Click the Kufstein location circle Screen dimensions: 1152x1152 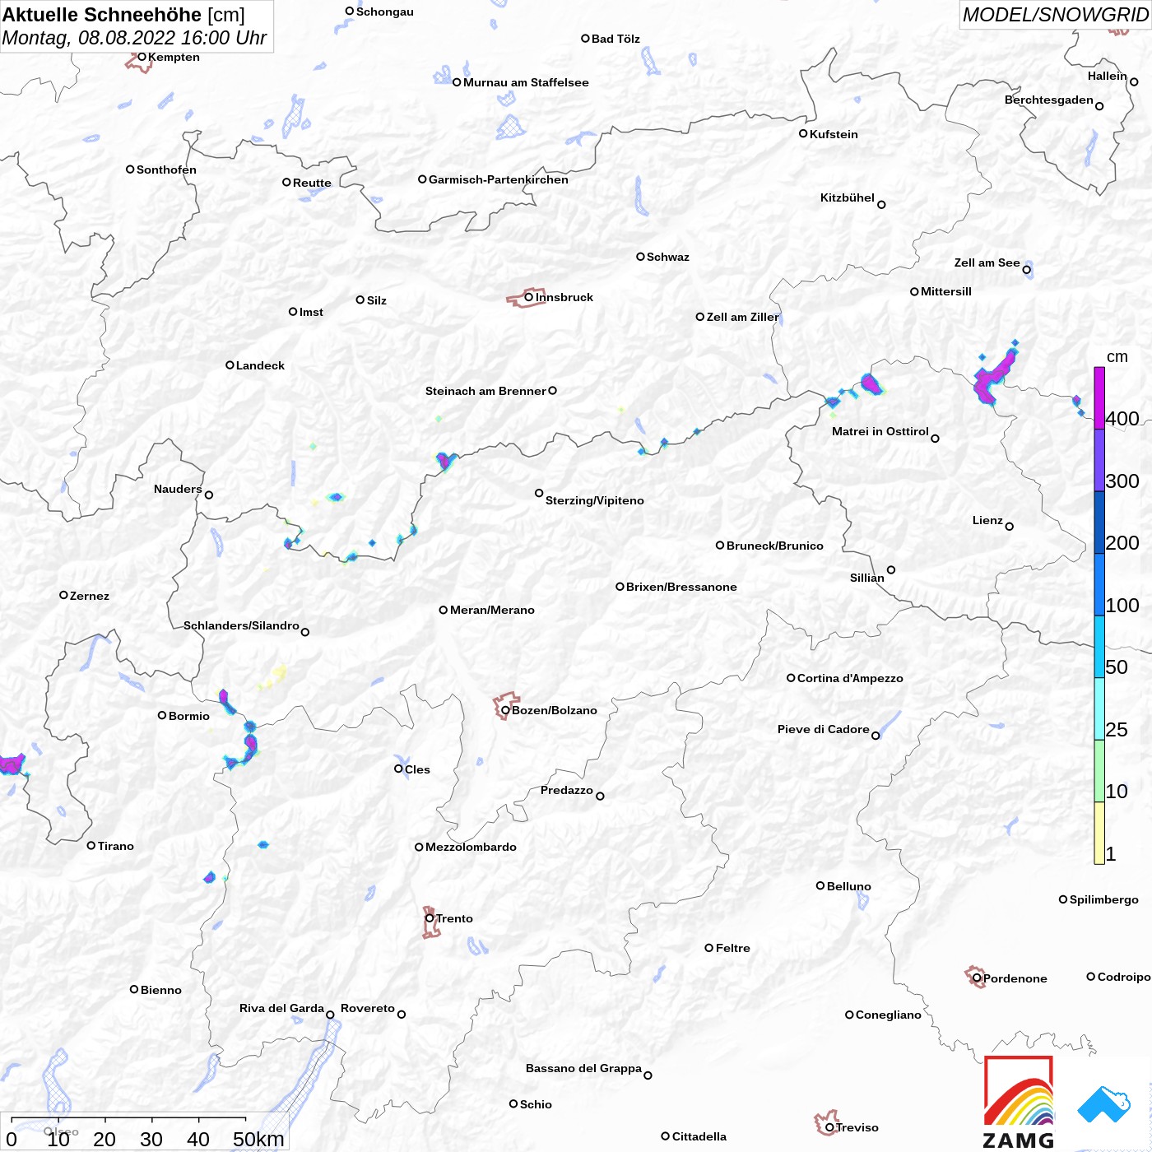[x=803, y=133]
